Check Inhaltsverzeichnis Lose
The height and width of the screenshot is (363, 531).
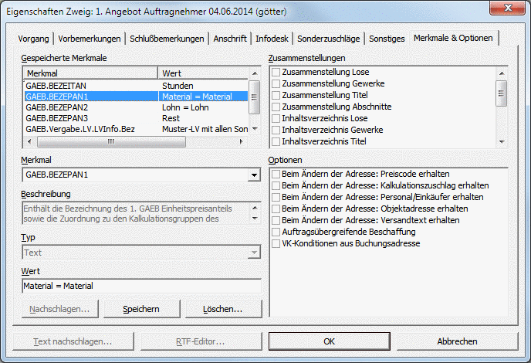pos(276,118)
